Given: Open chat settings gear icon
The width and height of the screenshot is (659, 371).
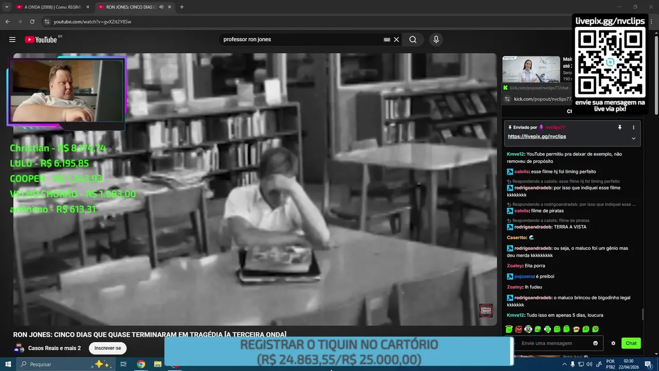Looking at the screenshot, I should click(613, 343).
